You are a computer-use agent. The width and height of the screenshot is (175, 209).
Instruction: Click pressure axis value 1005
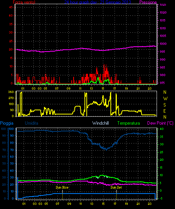(x=163, y=36)
